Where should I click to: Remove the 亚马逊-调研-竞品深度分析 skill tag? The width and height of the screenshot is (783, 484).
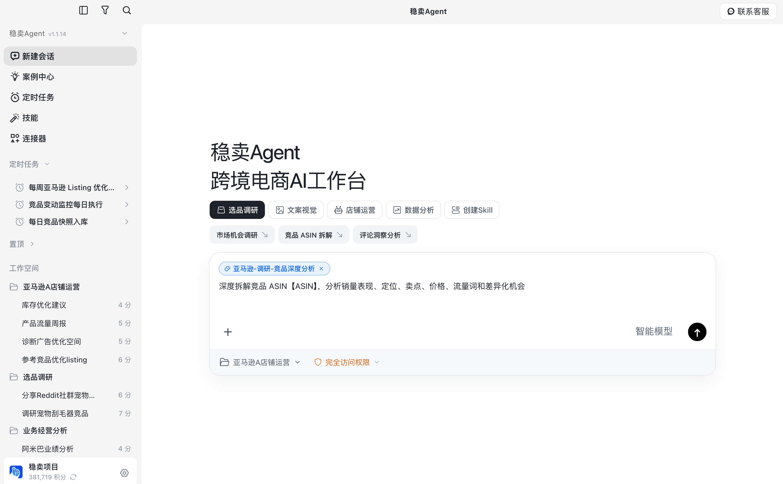point(321,268)
